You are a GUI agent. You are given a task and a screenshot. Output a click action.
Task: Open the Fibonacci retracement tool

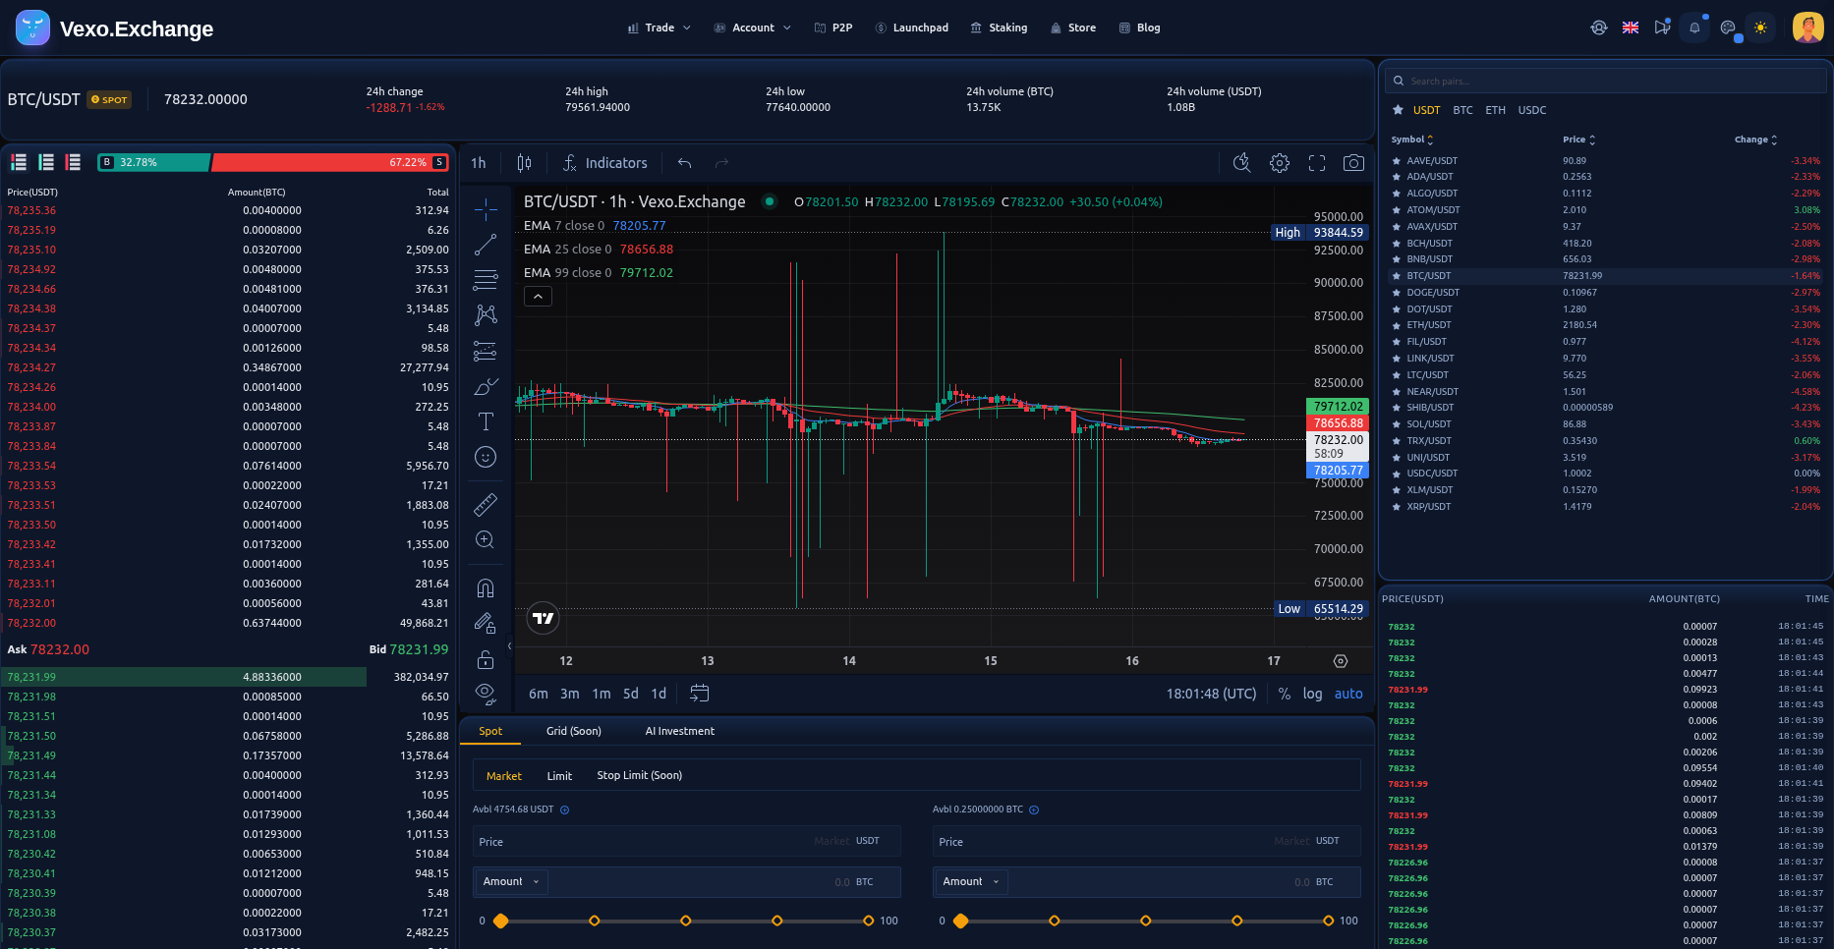pyautogui.click(x=486, y=280)
